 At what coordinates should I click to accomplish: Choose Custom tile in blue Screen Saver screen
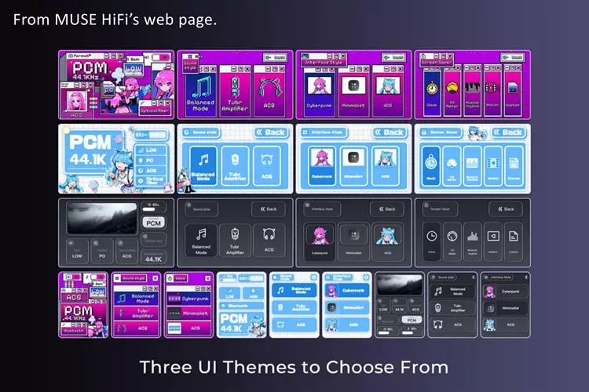(514, 165)
